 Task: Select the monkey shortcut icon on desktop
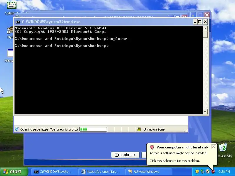(10, 30)
